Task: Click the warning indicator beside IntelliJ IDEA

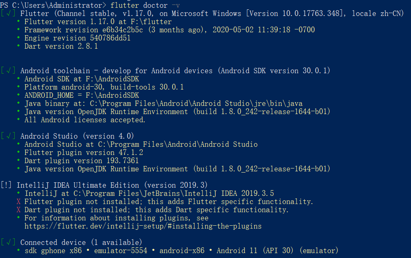Action: [6, 185]
